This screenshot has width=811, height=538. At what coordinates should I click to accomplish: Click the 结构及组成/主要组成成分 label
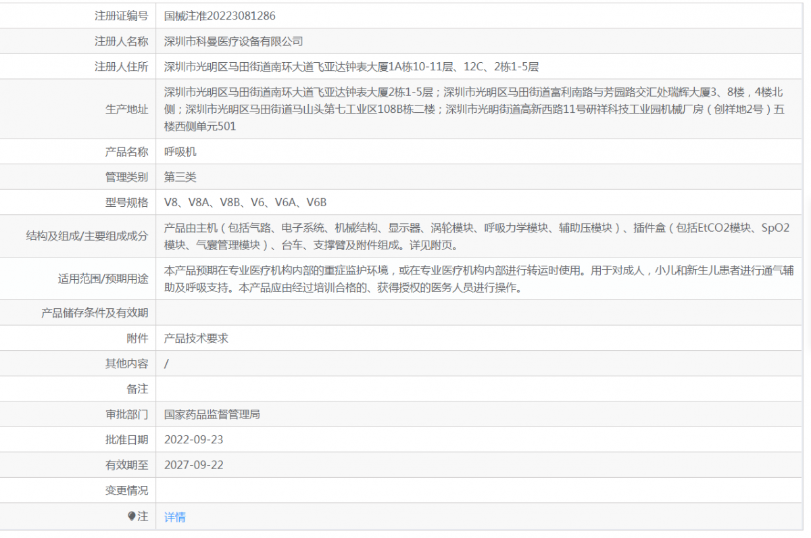(x=87, y=236)
